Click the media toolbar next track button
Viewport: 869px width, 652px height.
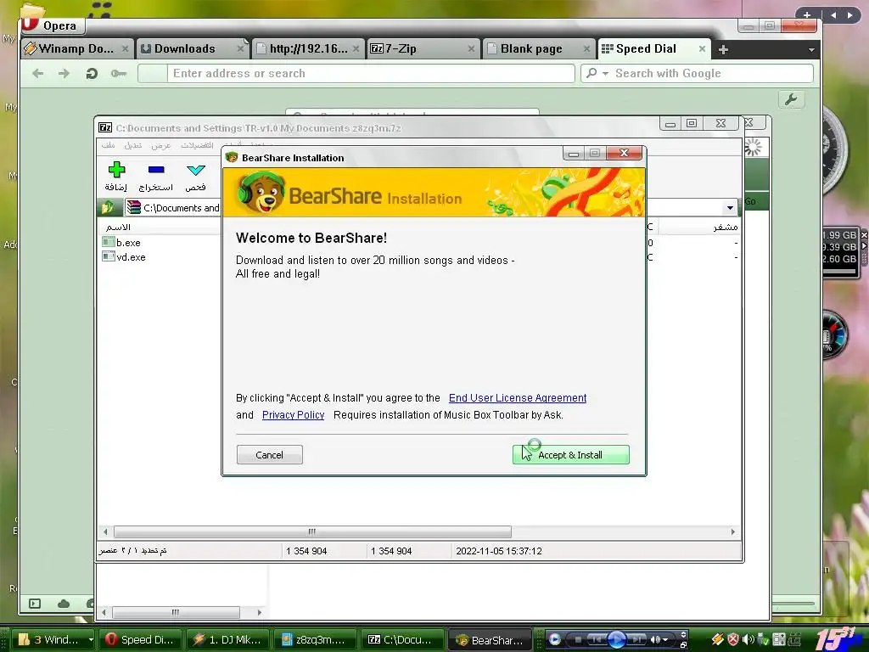(636, 639)
